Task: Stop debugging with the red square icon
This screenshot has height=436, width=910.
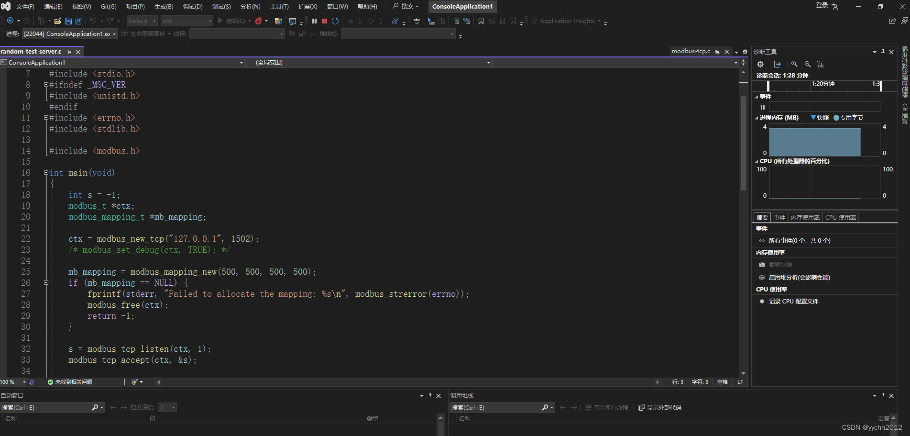Action: click(325, 21)
